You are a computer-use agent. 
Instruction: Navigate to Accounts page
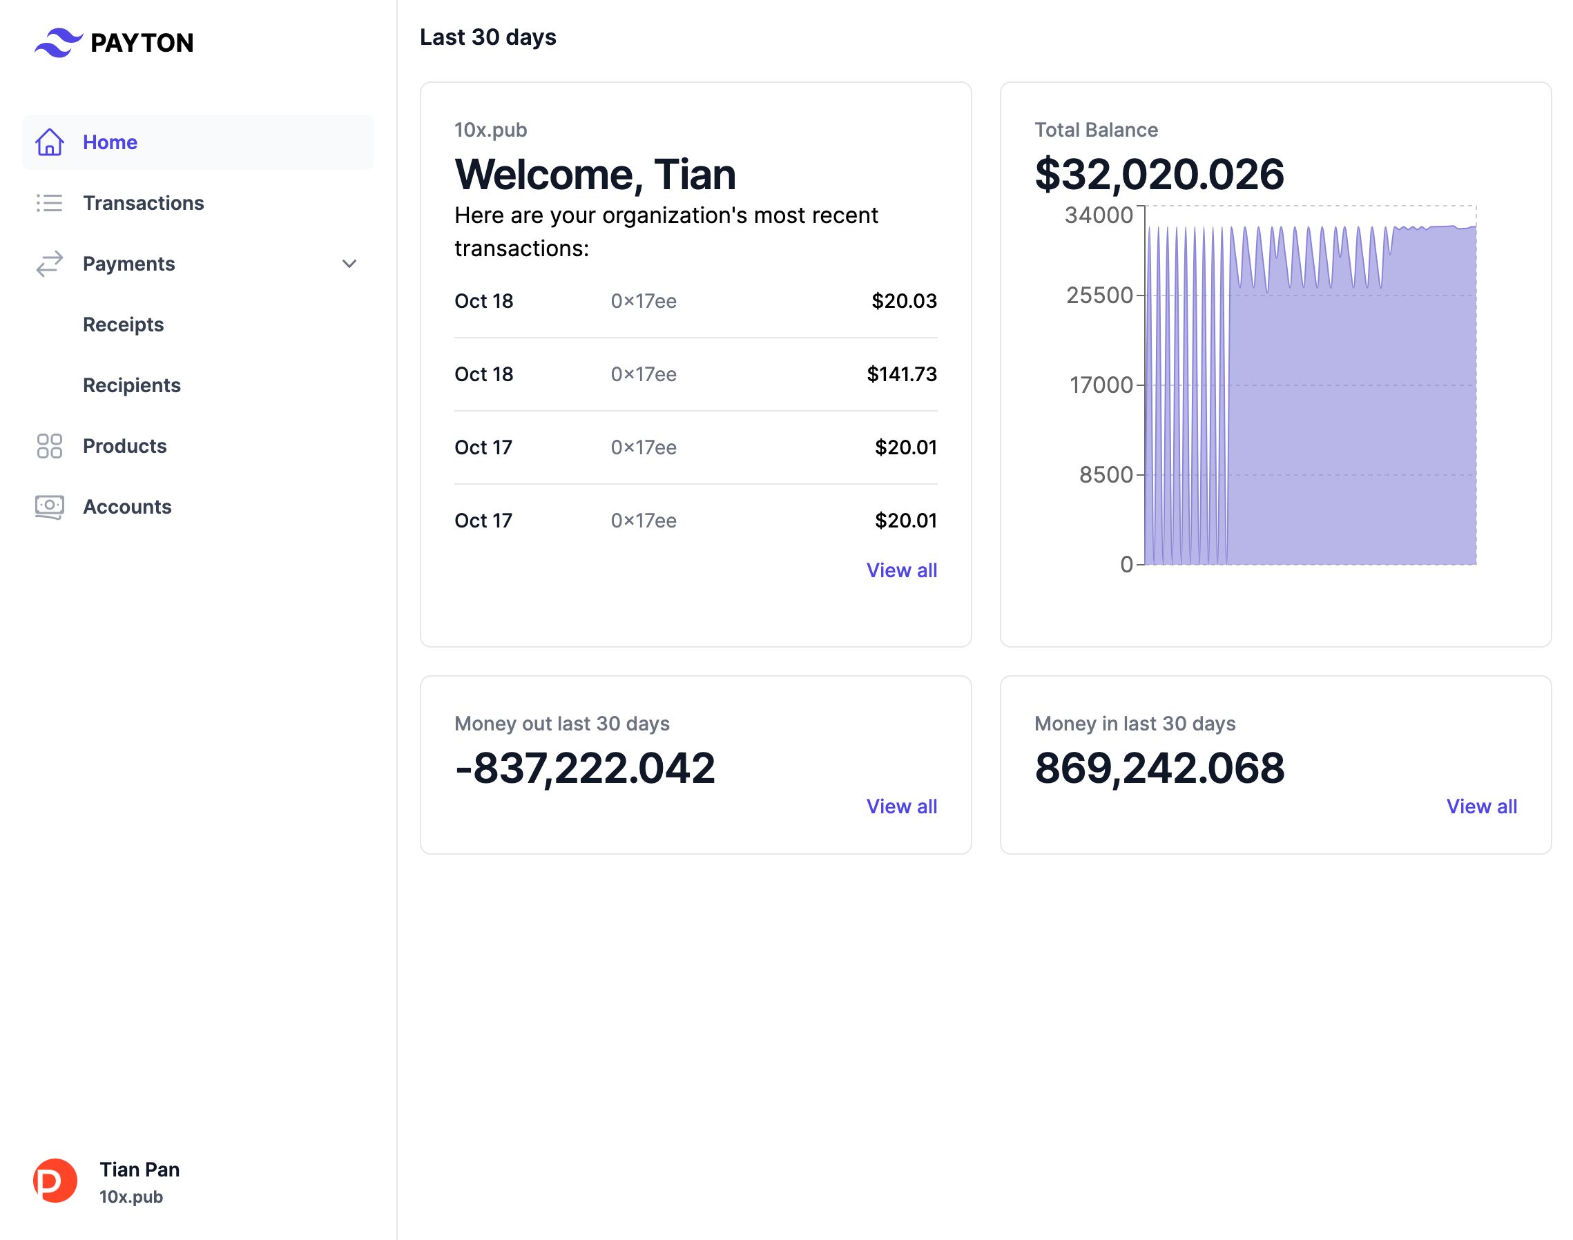pos(198,507)
